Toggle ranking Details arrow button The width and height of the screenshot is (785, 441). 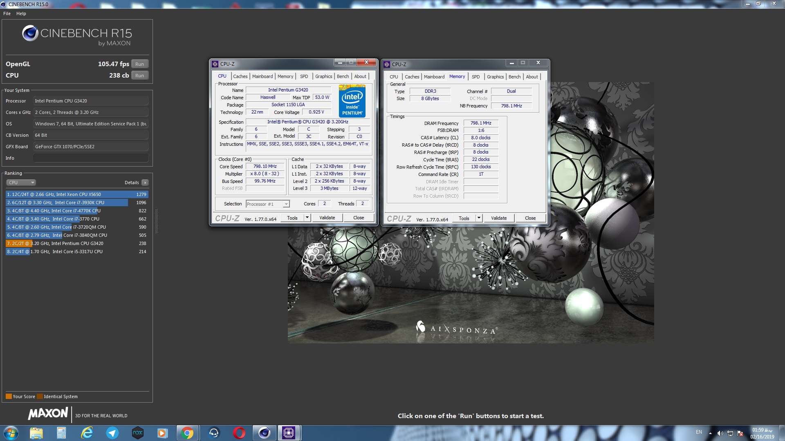pyautogui.click(x=145, y=183)
